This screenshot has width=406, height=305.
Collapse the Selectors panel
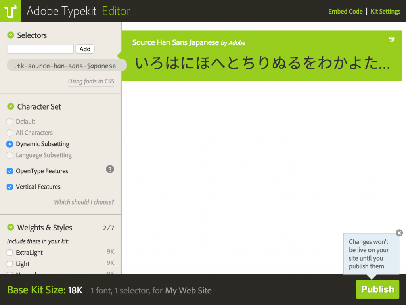click(10, 35)
